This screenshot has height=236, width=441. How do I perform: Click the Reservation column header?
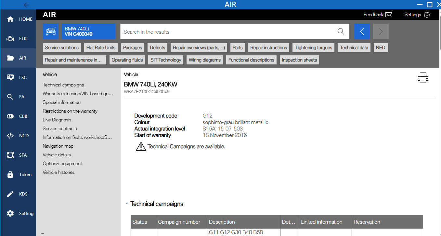(x=387, y=222)
